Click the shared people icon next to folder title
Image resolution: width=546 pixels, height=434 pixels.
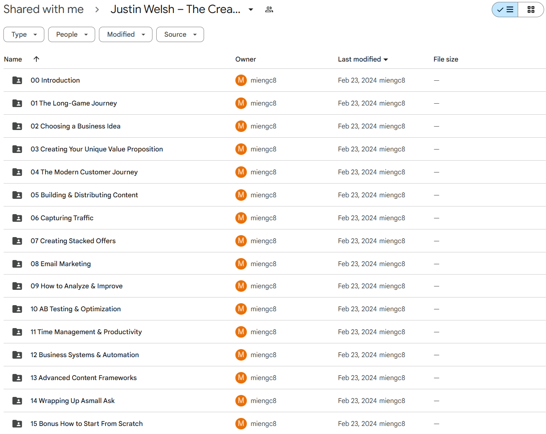click(x=269, y=10)
